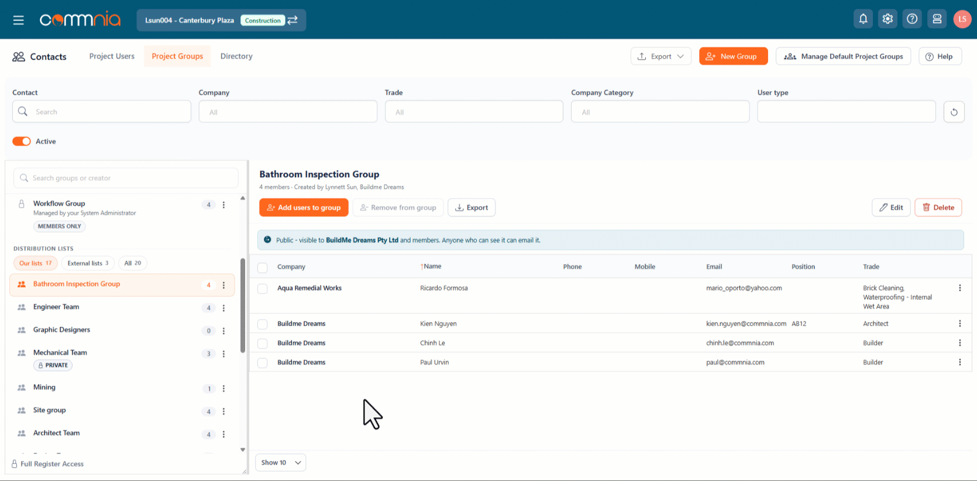Open options menu for Architect Team

tap(223, 434)
